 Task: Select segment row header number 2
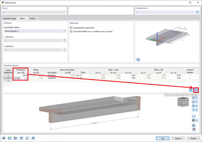(x=8, y=78)
